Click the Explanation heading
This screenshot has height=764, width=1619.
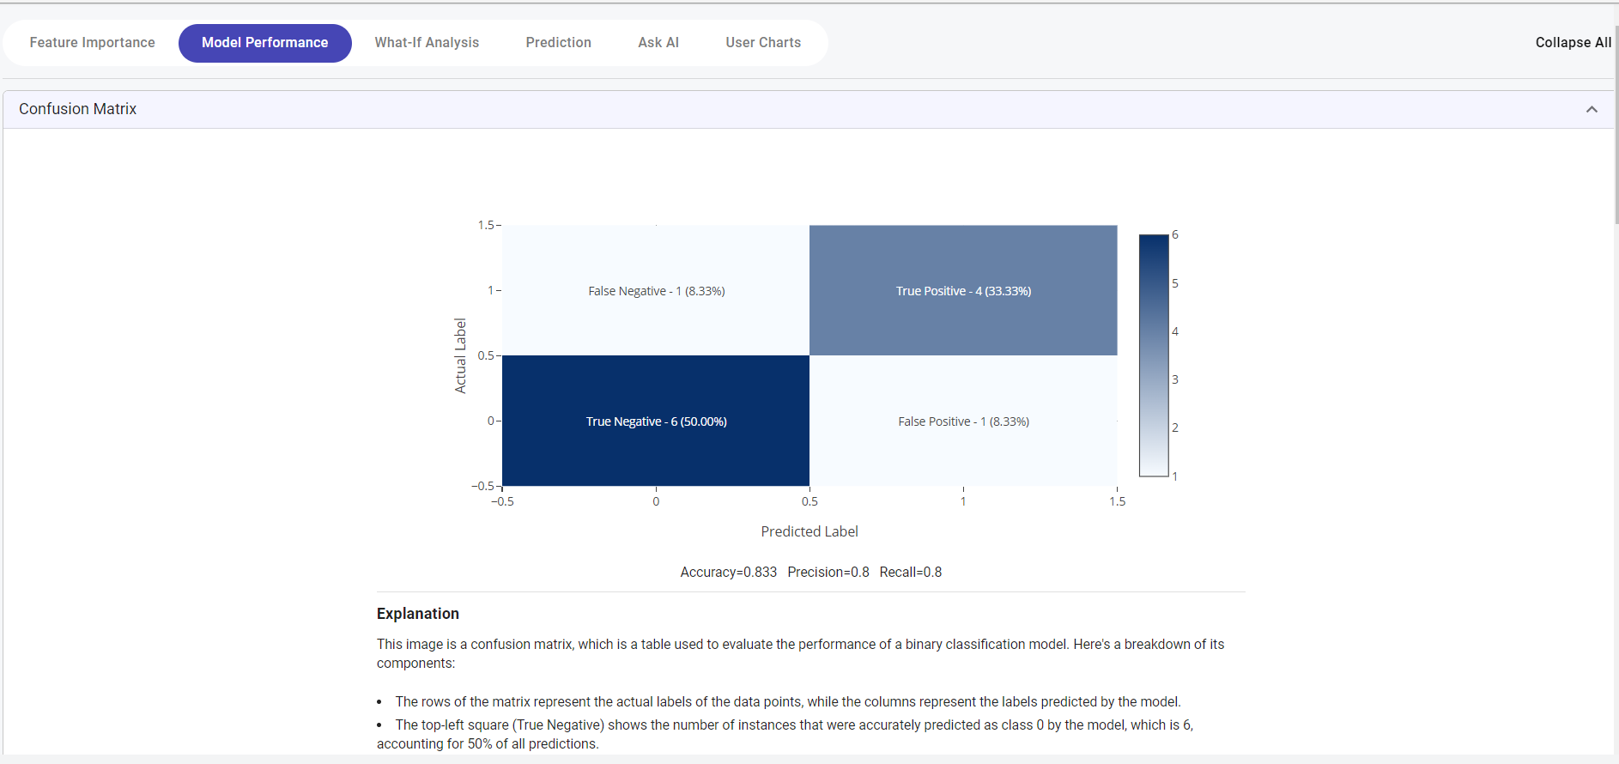click(x=418, y=614)
